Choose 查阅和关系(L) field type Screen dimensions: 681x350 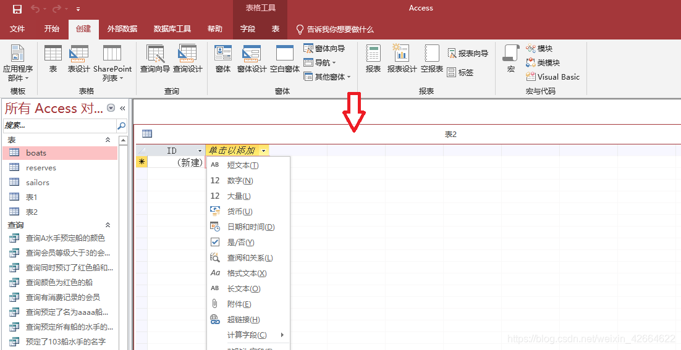pos(248,257)
